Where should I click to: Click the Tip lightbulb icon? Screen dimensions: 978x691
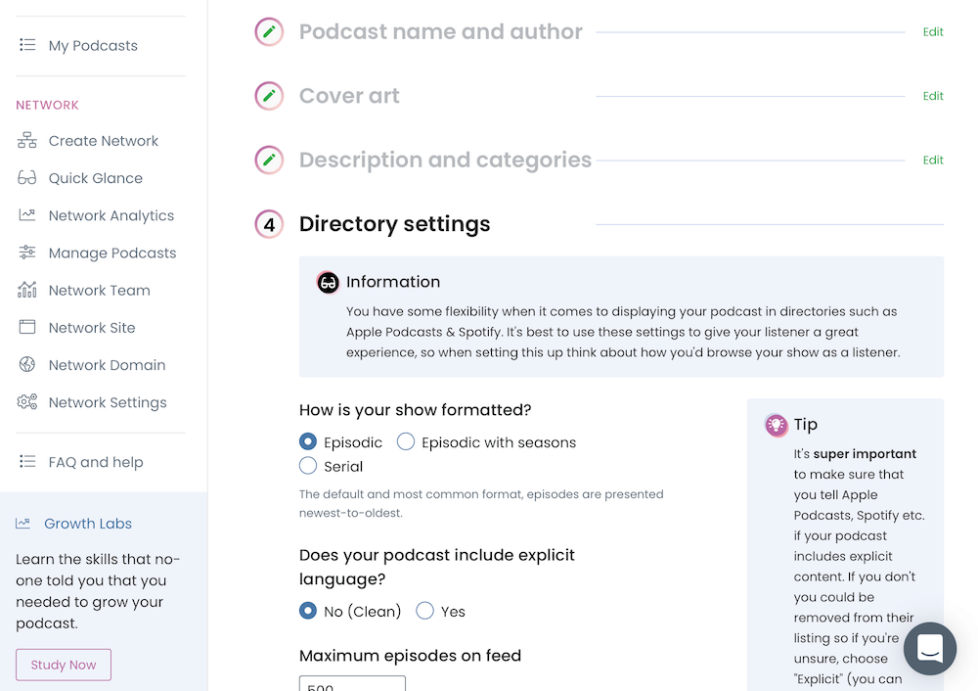click(x=776, y=425)
